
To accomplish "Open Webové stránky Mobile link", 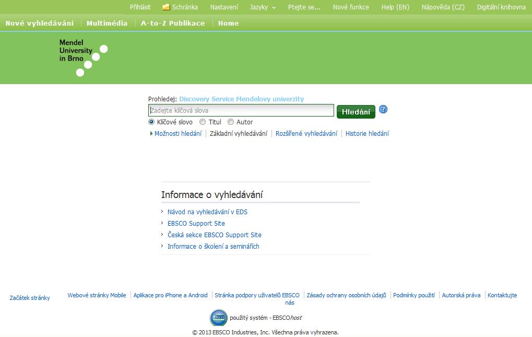I will (x=97, y=295).
